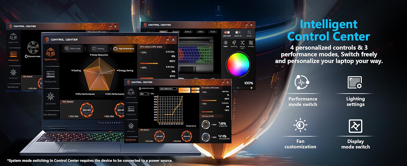Image resolution: width=407 pixels, height=166 pixels.
Task: Open orange User Define Fan sidebar item
Action: point(131,140)
